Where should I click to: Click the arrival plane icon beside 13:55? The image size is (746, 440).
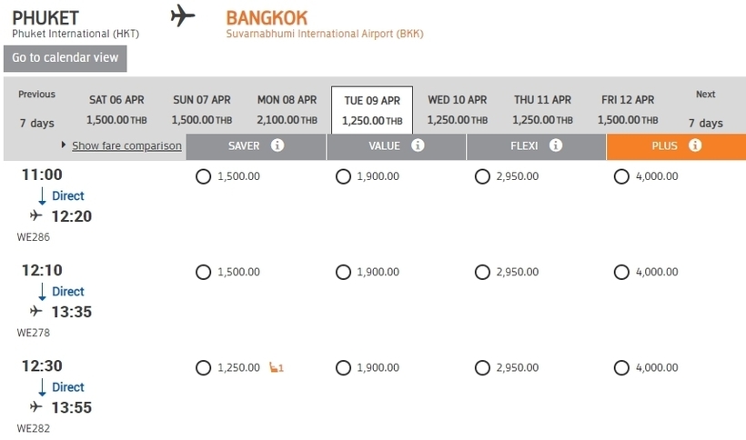[35, 406]
